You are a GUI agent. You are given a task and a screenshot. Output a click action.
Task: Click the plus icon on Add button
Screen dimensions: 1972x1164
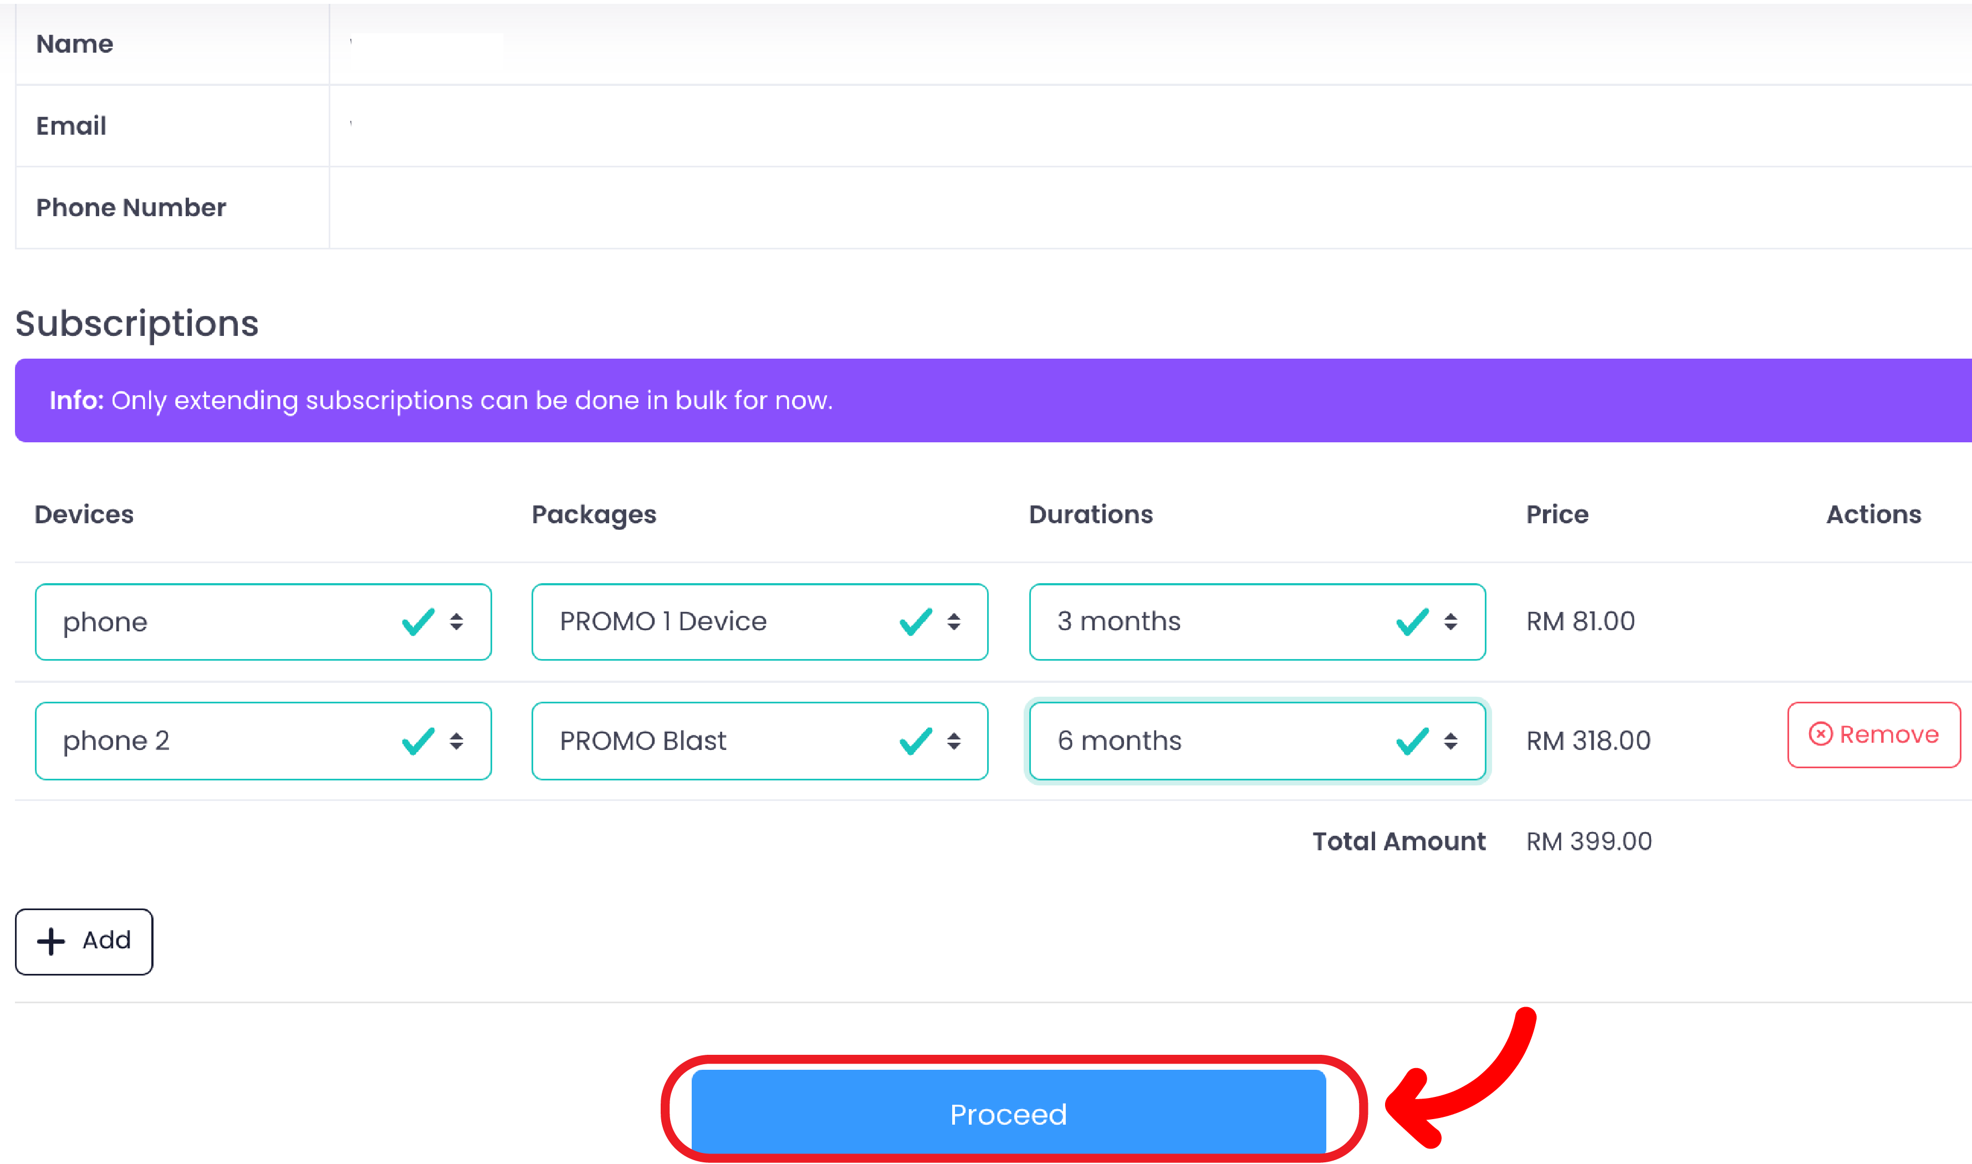coord(52,941)
